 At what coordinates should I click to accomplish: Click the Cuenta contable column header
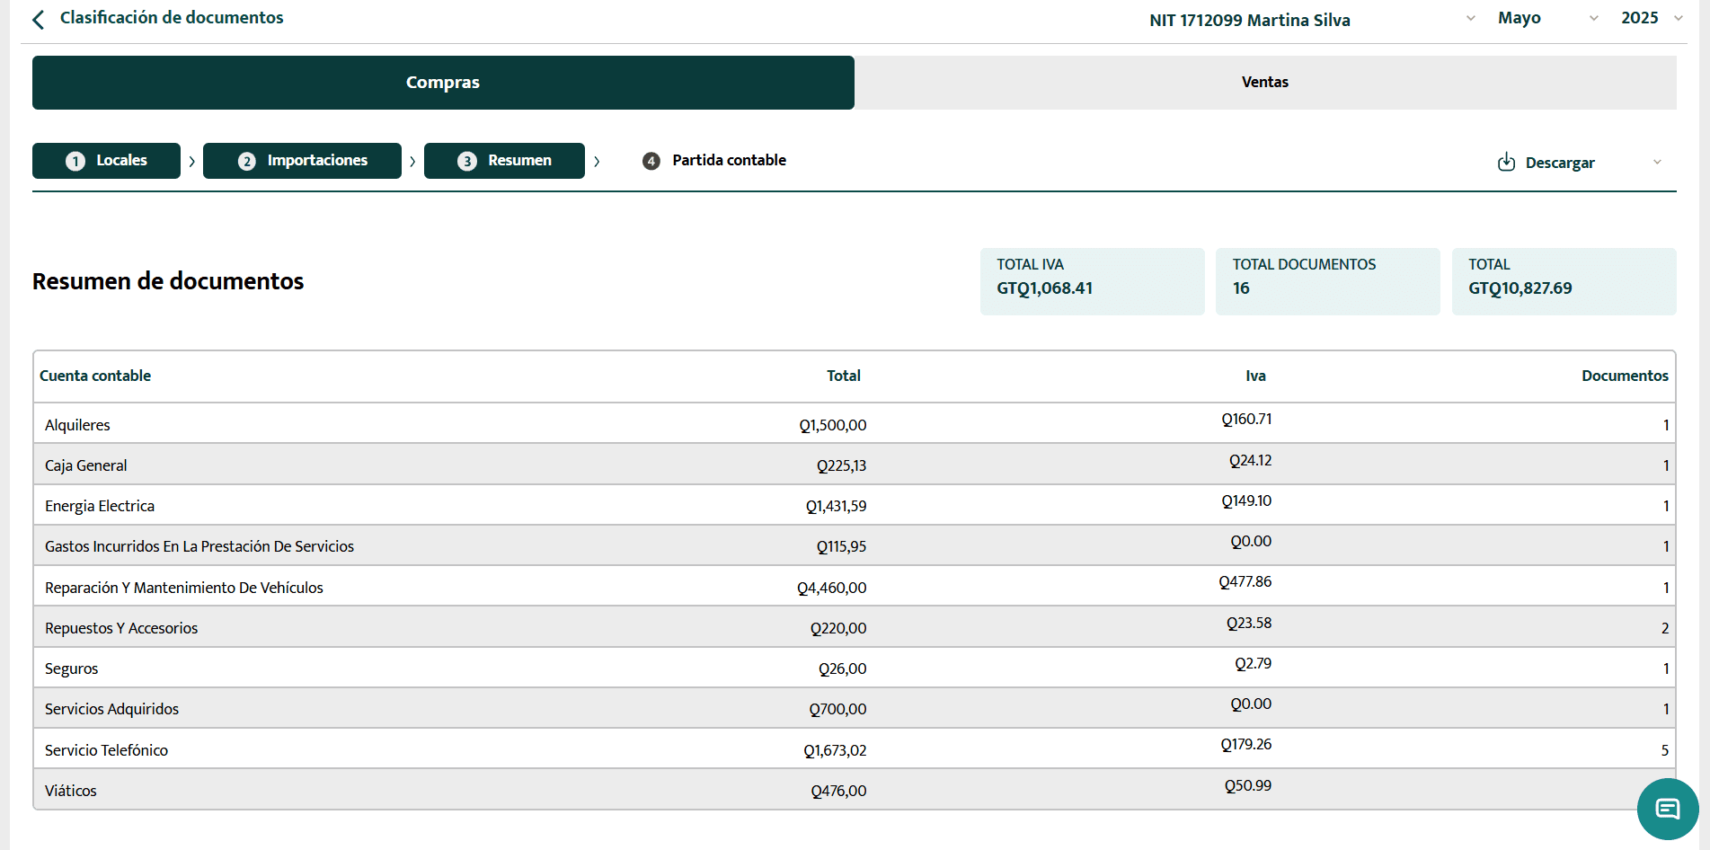point(95,376)
